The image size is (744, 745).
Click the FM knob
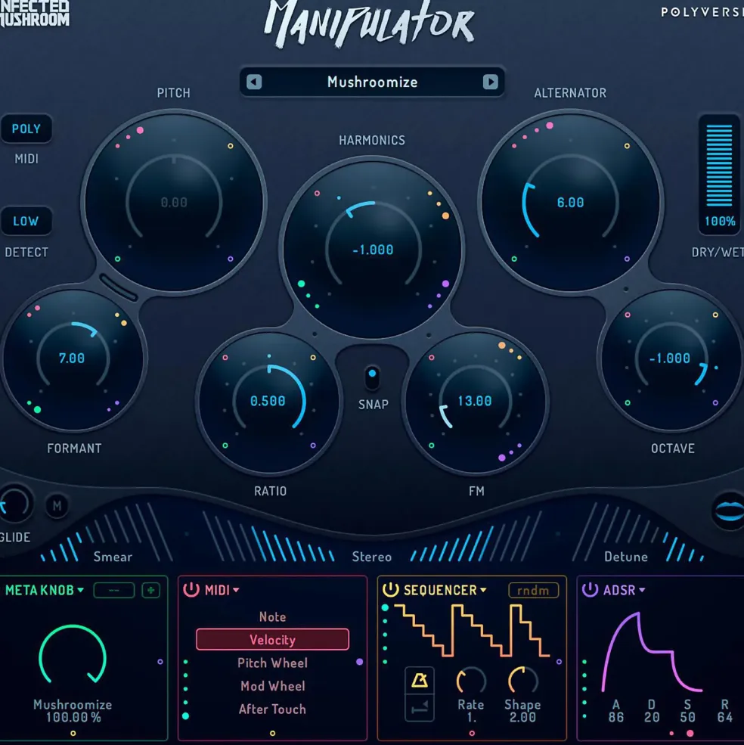tap(475, 402)
